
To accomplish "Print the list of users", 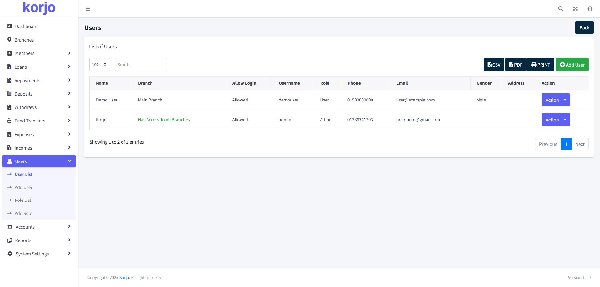I will click(x=541, y=65).
